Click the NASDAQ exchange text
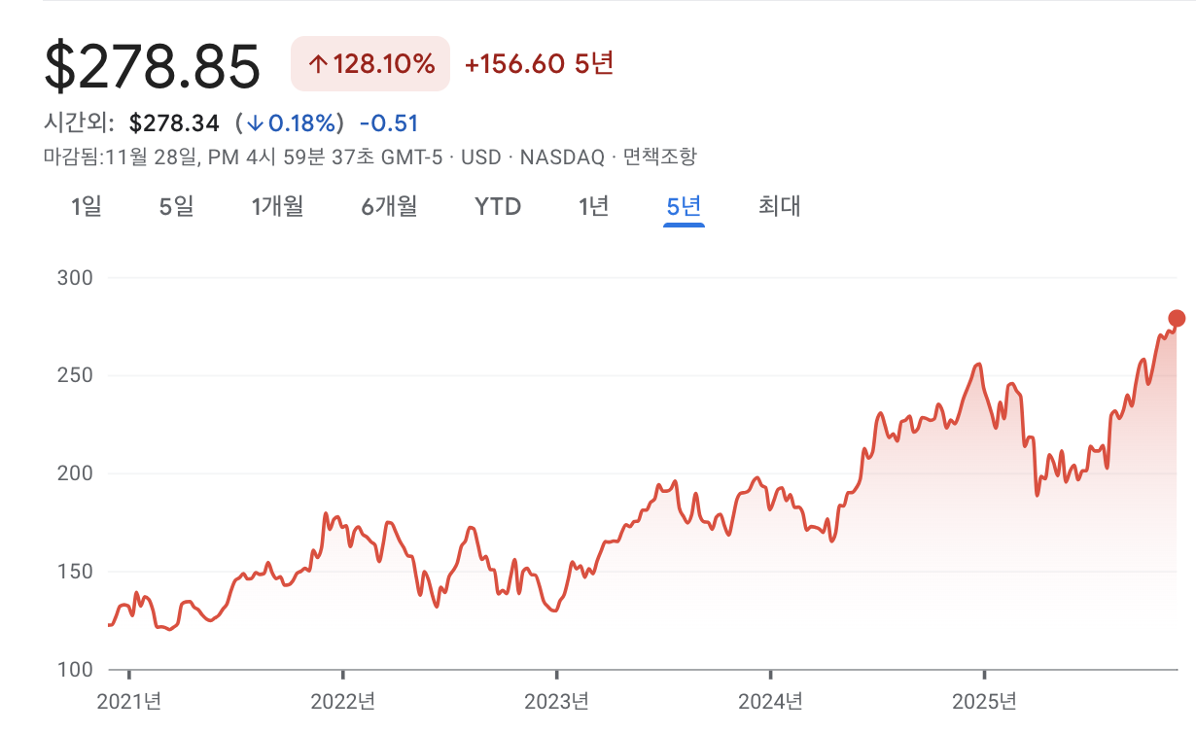Viewport: 1196px width, 733px height. [562, 157]
